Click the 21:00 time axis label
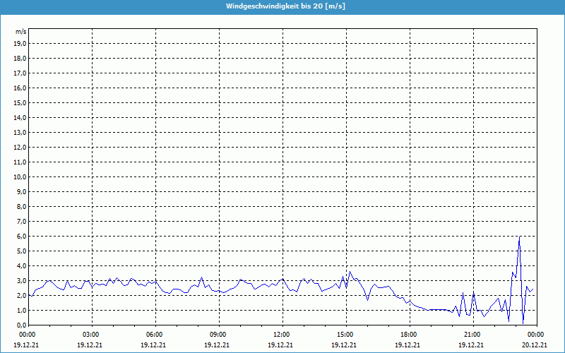This screenshot has width=565, height=353. coord(472,334)
